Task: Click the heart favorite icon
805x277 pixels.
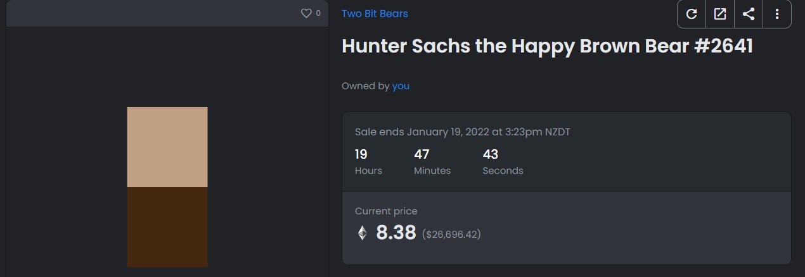Action: [x=306, y=13]
